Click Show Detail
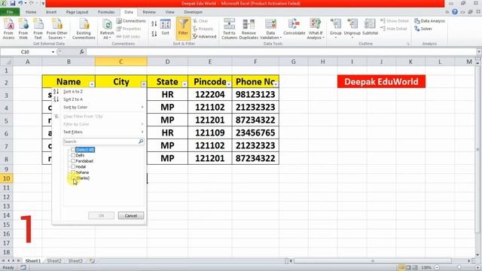 coord(395,21)
